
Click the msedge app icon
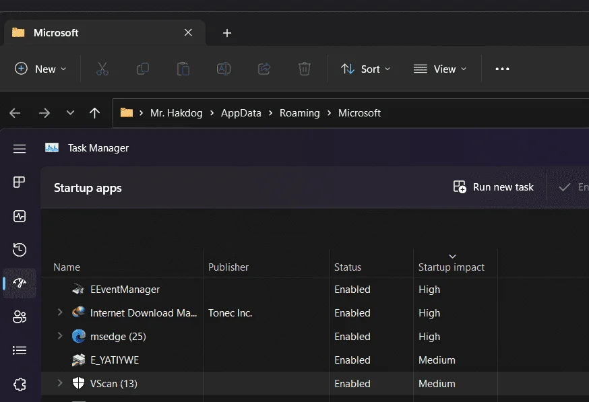point(78,336)
